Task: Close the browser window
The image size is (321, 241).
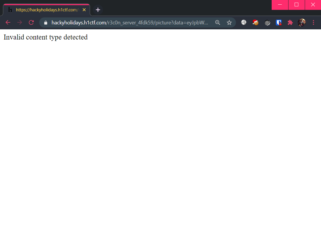Action: pyautogui.click(x=313, y=5)
